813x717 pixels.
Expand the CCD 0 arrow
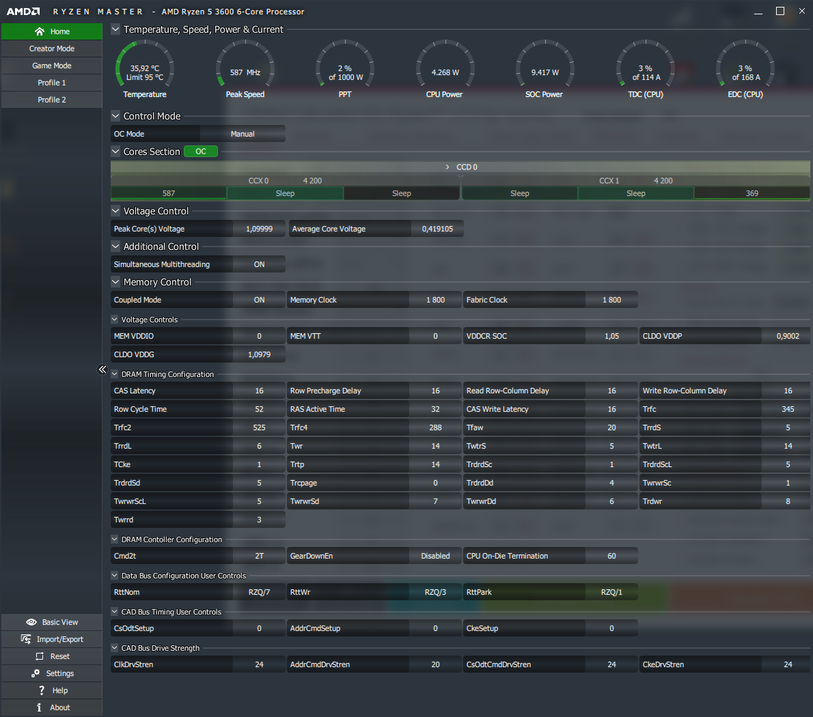pyautogui.click(x=447, y=167)
